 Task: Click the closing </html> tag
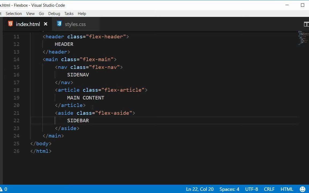(x=41, y=151)
